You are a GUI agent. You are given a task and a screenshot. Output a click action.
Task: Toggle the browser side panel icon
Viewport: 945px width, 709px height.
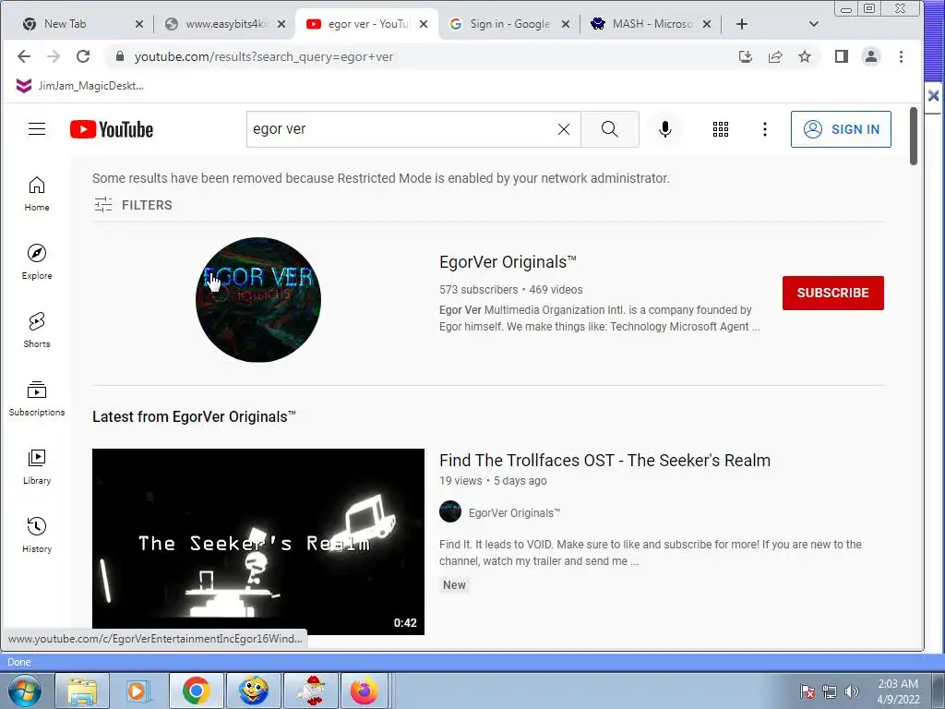(842, 56)
